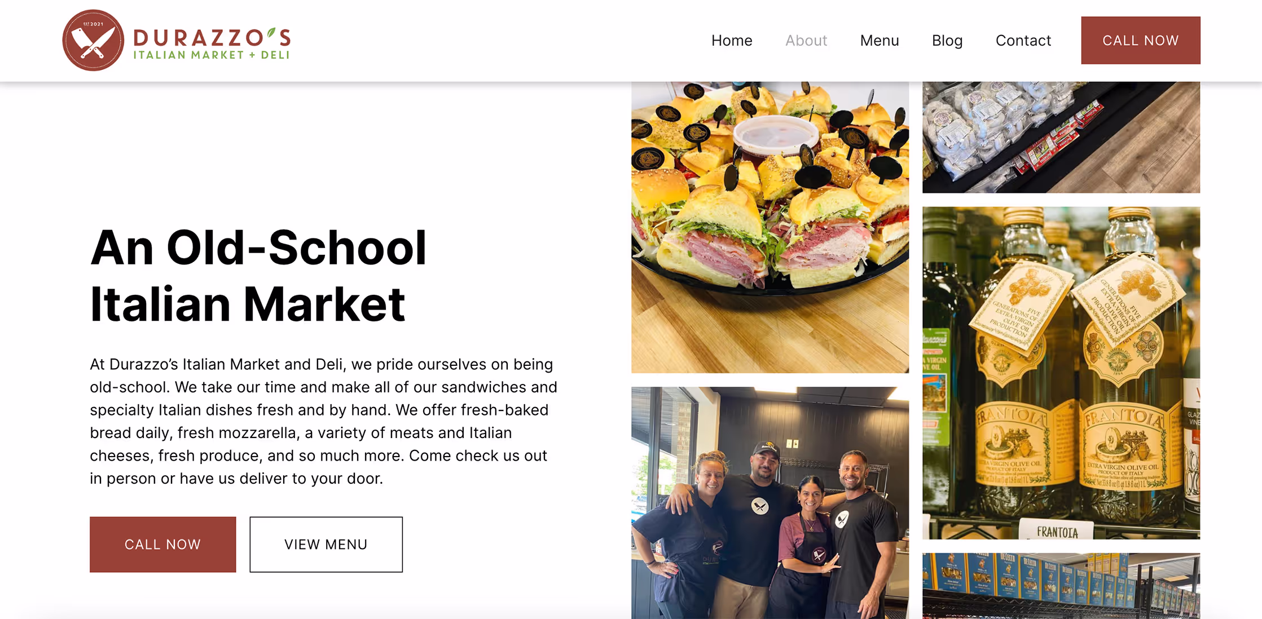Open the Contact page link

[1023, 41]
